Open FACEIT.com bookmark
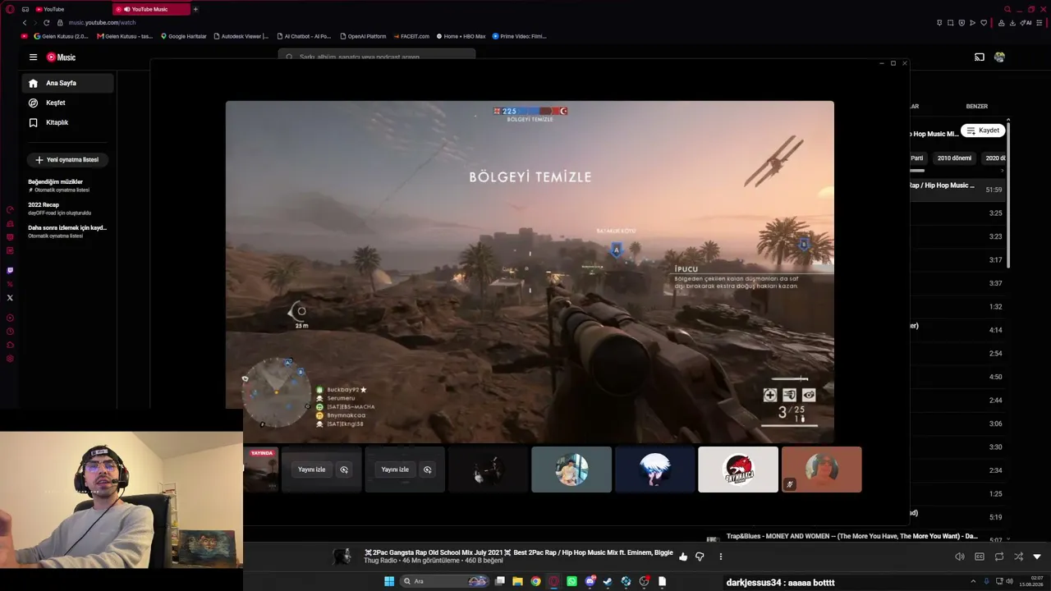Viewport: 1051px width, 591px height. pos(411,36)
